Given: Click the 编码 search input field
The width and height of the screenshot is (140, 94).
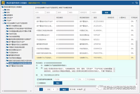Looking at the screenshot, I should (74, 12).
